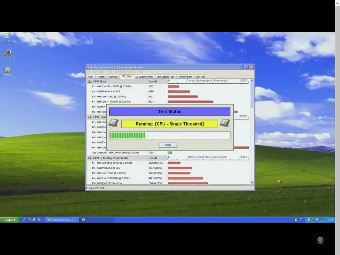Open the 2D Graphics Mark tab

click(x=144, y=77)
